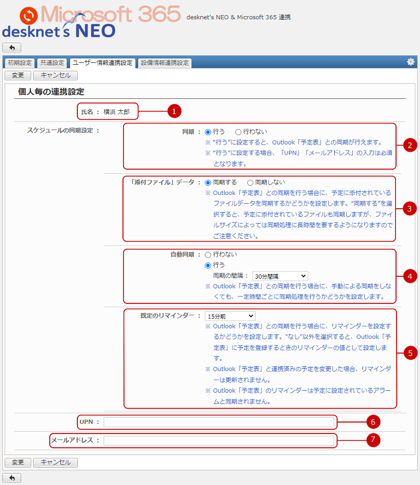Click the top 変更 button
The width and height of the screenshot is (420, 485).
coord(18,76)
